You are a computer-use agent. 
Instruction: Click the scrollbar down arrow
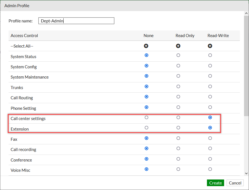click(246, 173)
